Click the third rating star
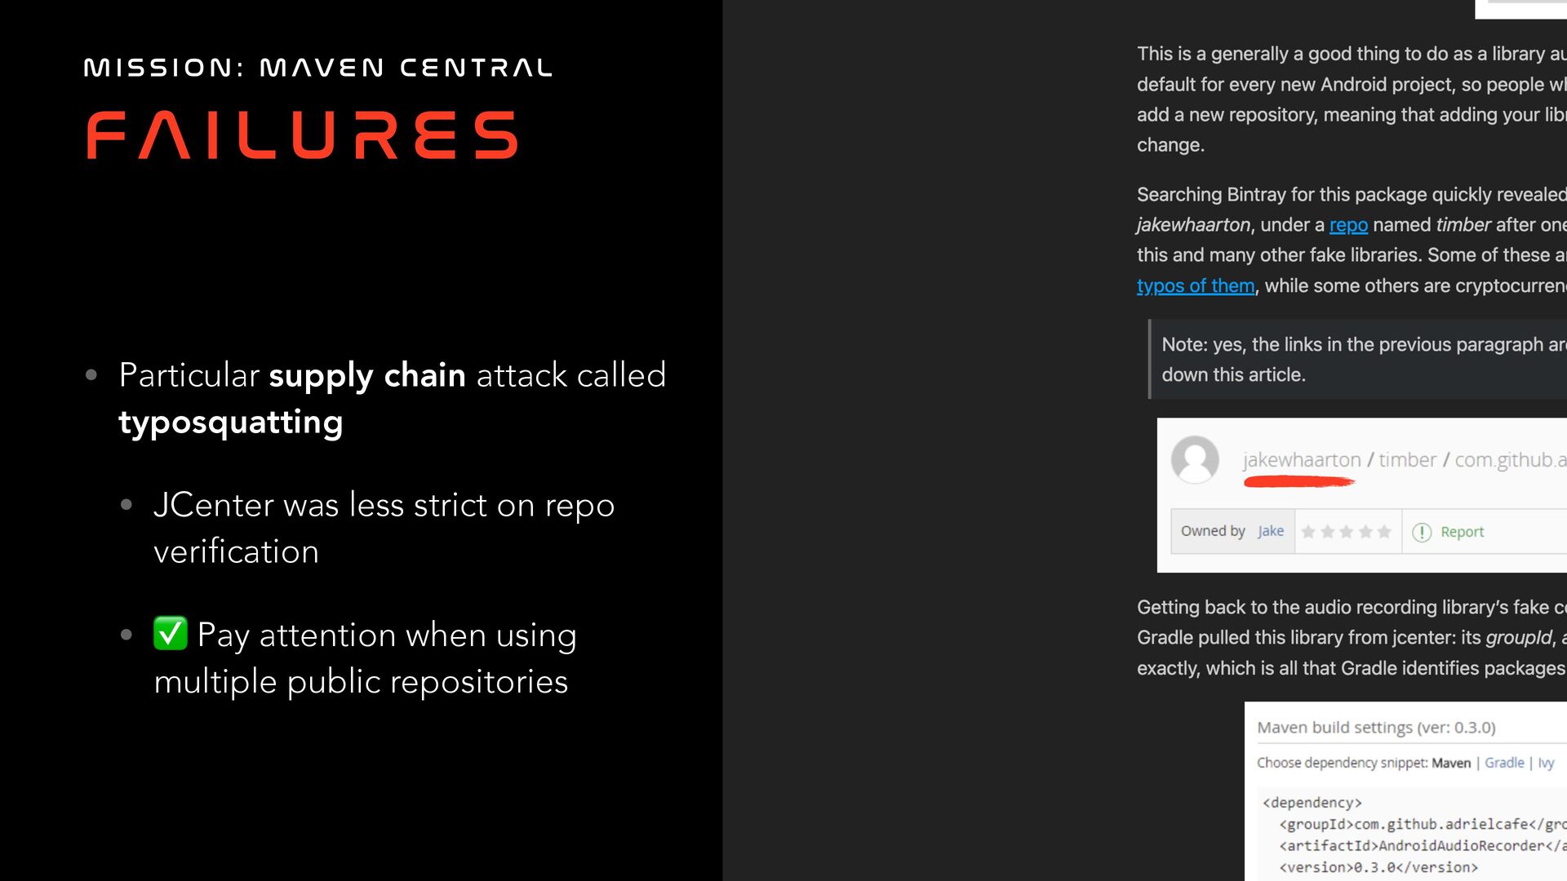 point(1347,532)
